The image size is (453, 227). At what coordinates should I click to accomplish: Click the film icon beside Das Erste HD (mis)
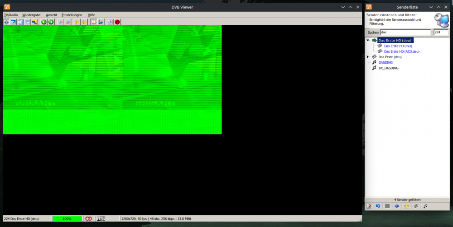coord(380,46)
